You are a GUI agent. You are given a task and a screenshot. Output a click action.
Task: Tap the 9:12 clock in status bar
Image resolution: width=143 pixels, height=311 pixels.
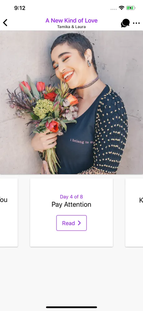[20, 8]
